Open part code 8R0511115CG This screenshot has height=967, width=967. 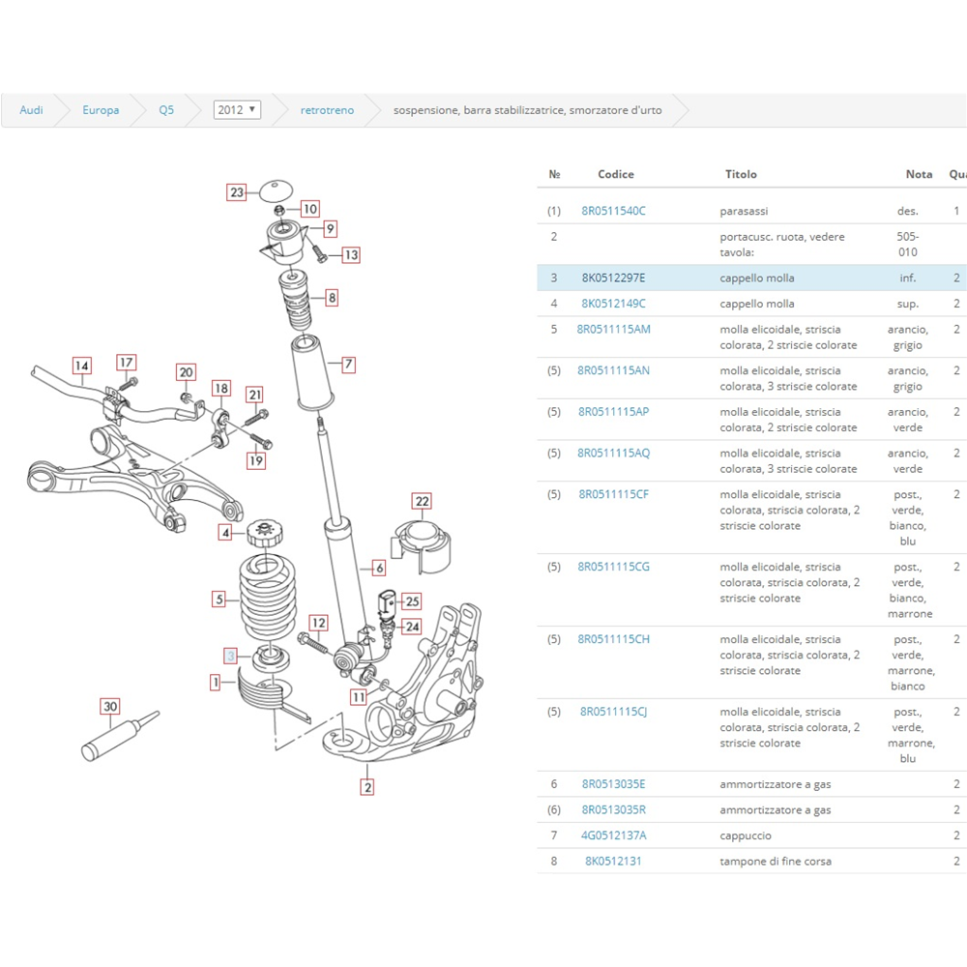pos(614,567)
